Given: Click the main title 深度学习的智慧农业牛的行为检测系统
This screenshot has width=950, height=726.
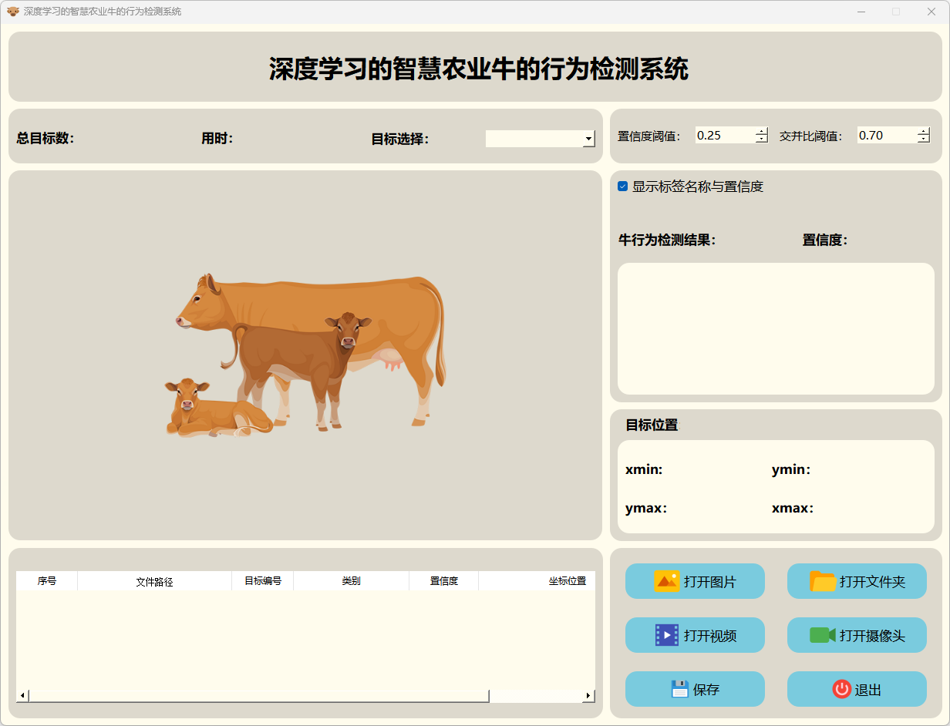Looking at the screenshot, I should [x=479, y=69].
